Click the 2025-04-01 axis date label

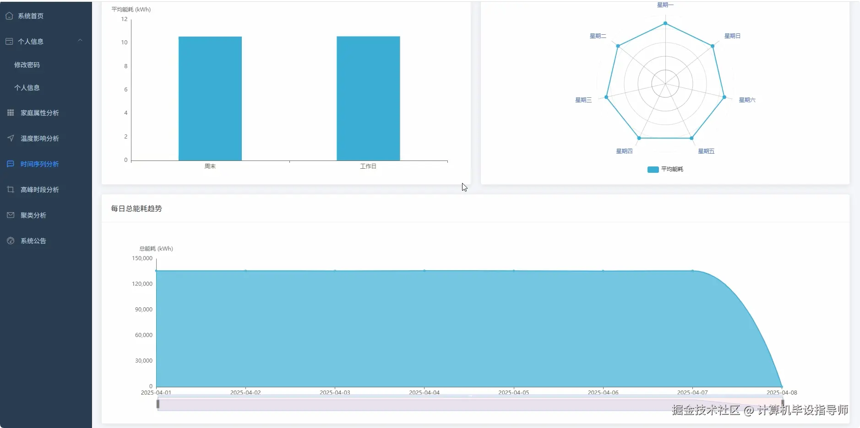point(156,392)
